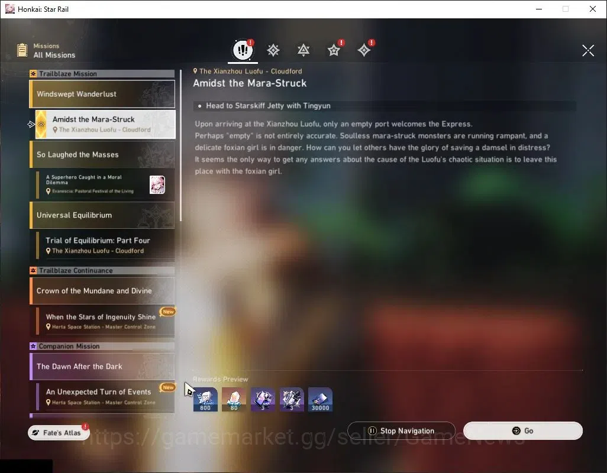Click Stop Navigation button
Screen dimensions: 607x473
click(x=402, y=430)
